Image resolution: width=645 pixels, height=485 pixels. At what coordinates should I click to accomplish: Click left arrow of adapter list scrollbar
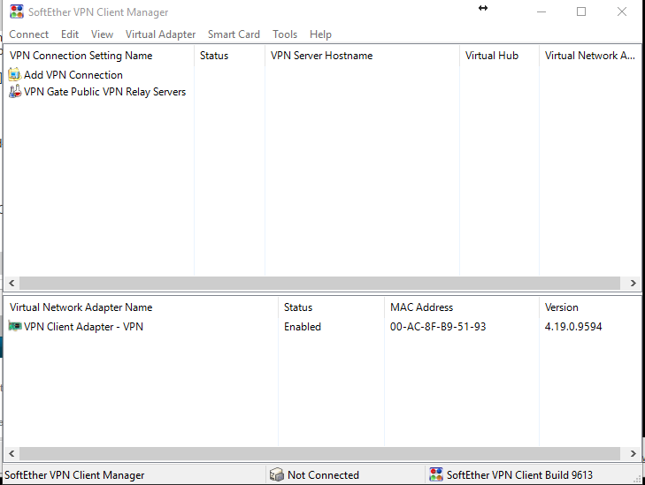[x=12, y=453]
